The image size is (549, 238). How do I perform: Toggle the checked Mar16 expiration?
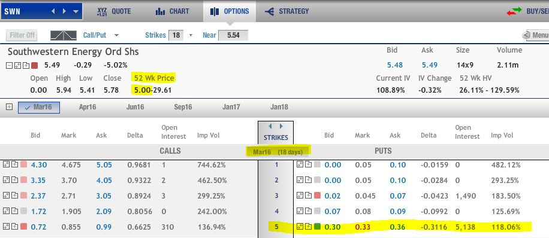coord(39,107)
